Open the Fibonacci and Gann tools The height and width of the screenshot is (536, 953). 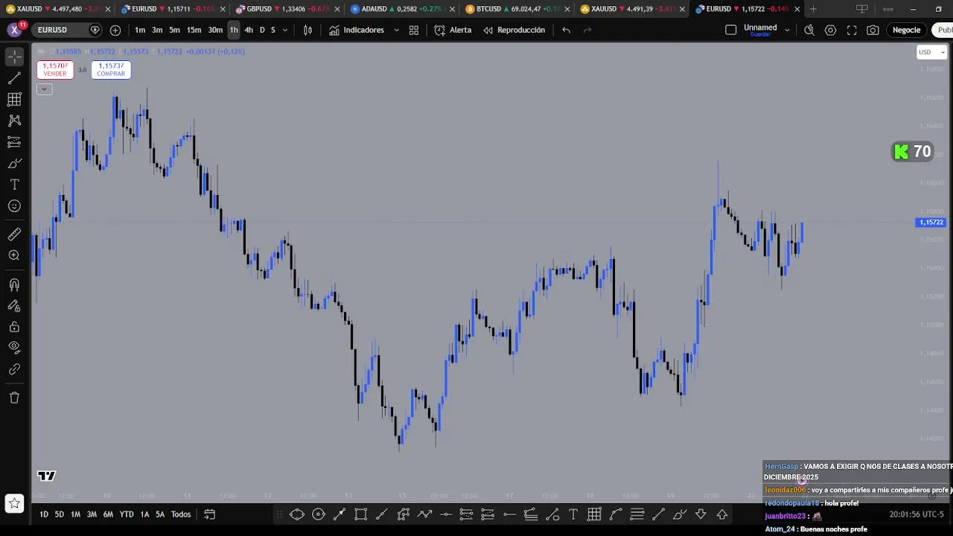14,99
